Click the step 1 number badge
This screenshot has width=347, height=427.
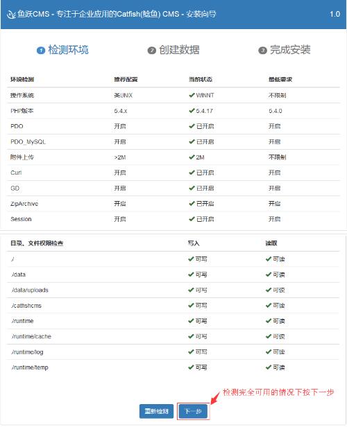click(x=41, y=51)
